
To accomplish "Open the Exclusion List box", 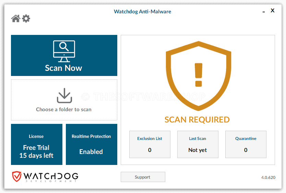I will pyautogui.click(x=150, y=144).
